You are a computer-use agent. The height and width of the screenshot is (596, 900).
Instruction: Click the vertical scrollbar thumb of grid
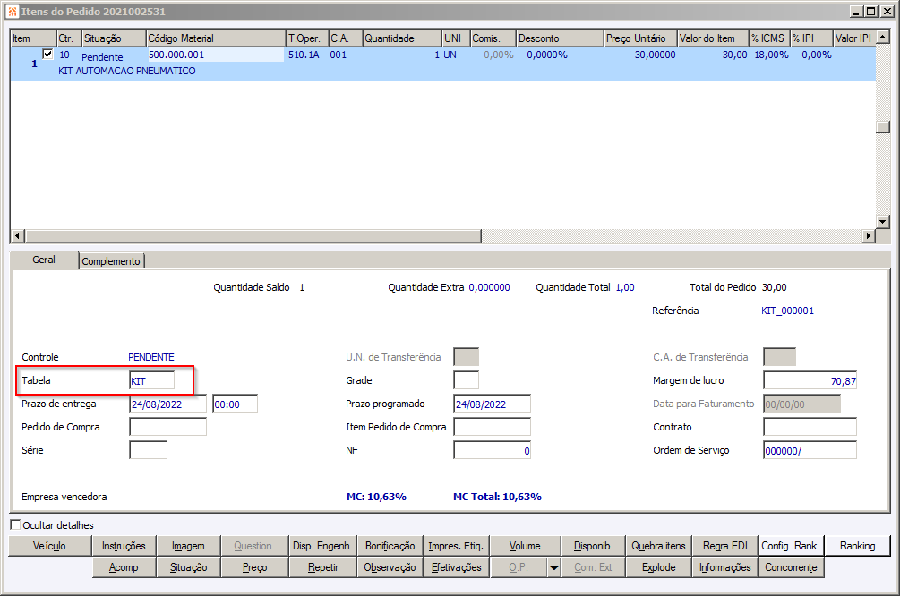tap(883, 127)
